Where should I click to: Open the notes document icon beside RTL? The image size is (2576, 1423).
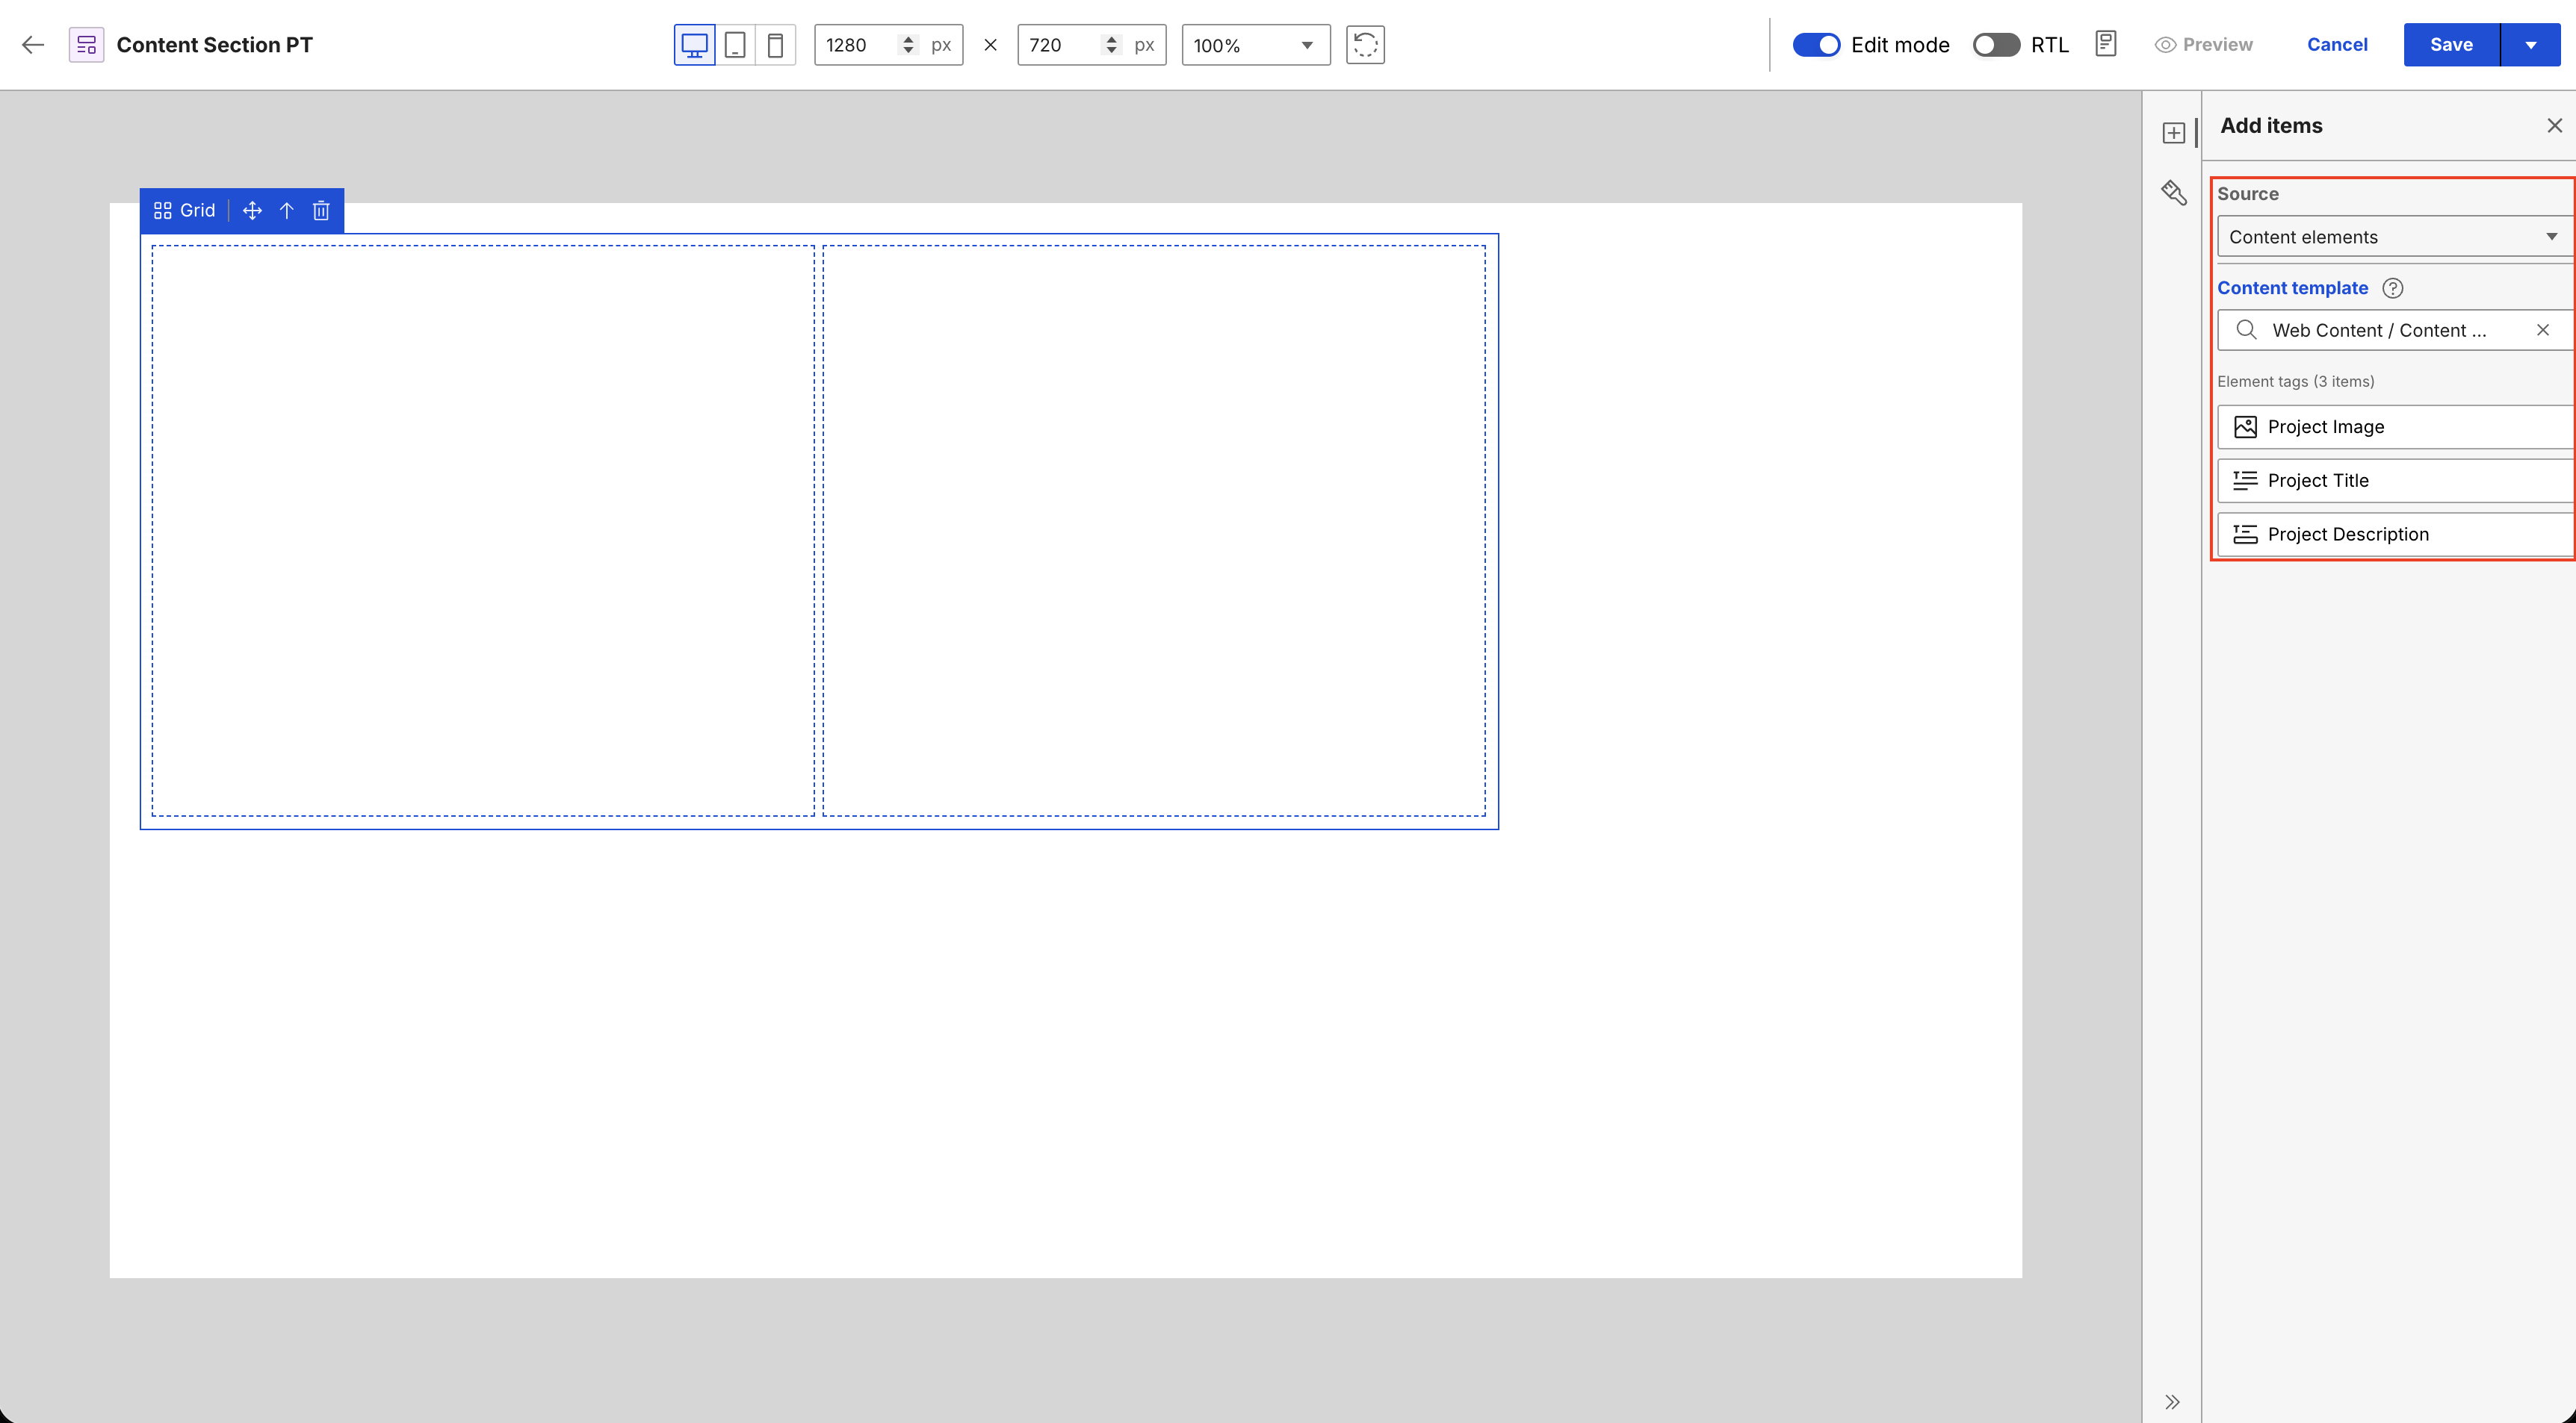(2105, 44)
